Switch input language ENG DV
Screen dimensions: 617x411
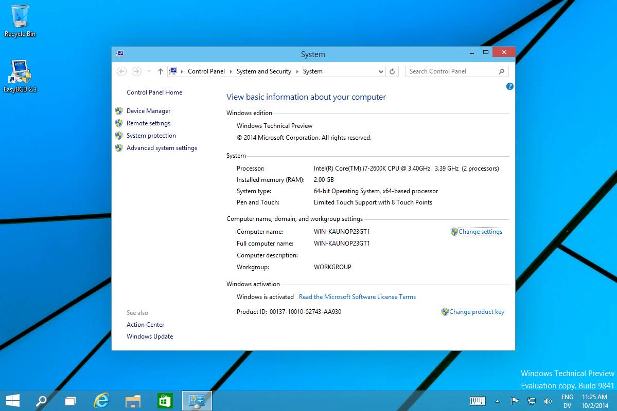pos(567,401)
